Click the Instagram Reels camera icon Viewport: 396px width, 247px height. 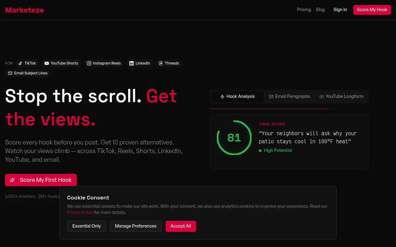(x=89, y=63)
